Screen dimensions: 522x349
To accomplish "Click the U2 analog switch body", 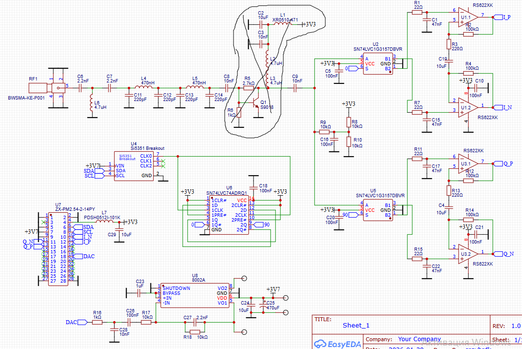I will click(x=378, y=63).
